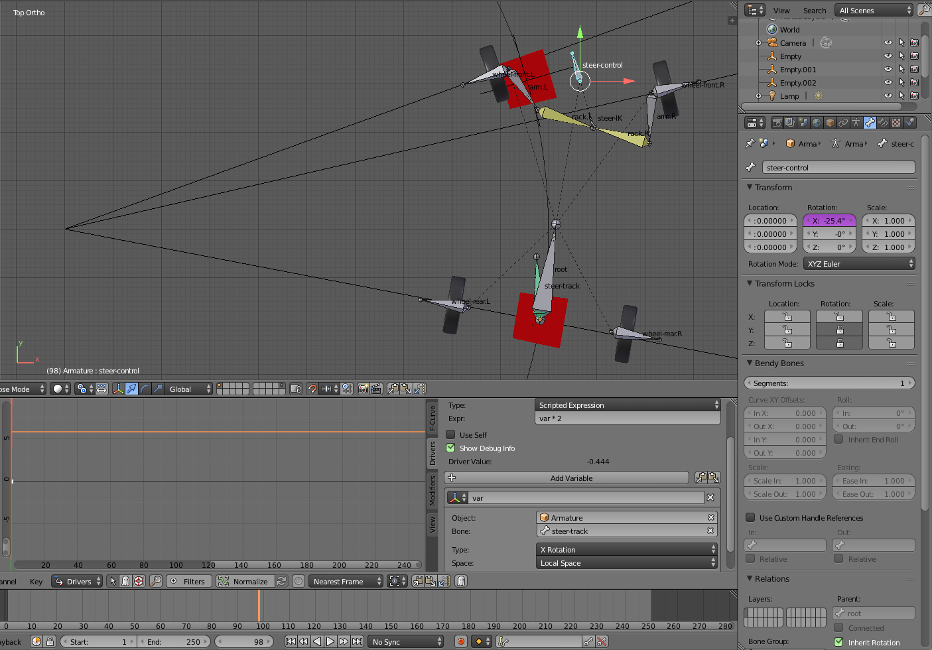Click the Object properties cube tab
This screenshot has height=650, width=932.
click(830, 123)
